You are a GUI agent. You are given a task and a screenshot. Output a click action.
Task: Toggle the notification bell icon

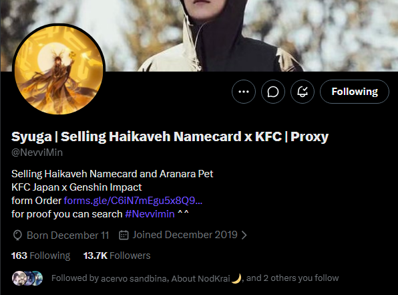click(303, 92)
